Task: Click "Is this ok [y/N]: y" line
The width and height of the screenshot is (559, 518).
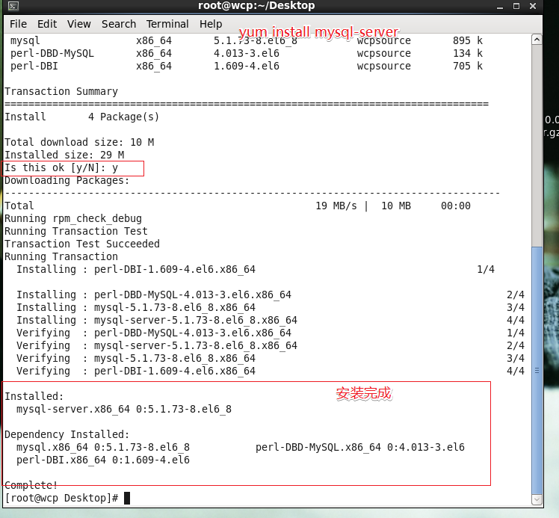Action: 61,168
